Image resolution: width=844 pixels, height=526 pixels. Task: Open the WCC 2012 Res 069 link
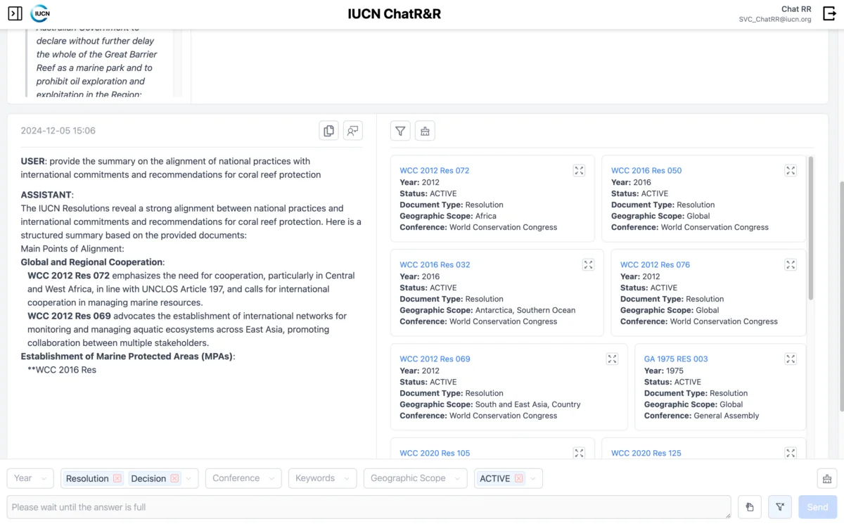(x=435, y=359)
